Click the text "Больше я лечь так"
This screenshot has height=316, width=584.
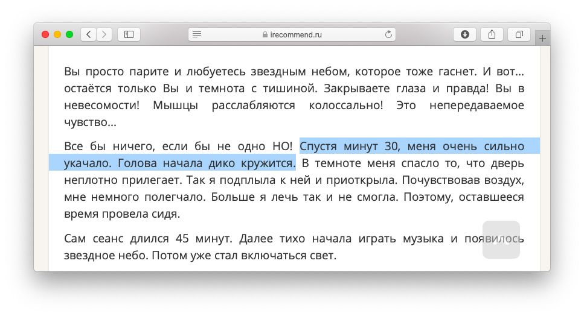266,197
